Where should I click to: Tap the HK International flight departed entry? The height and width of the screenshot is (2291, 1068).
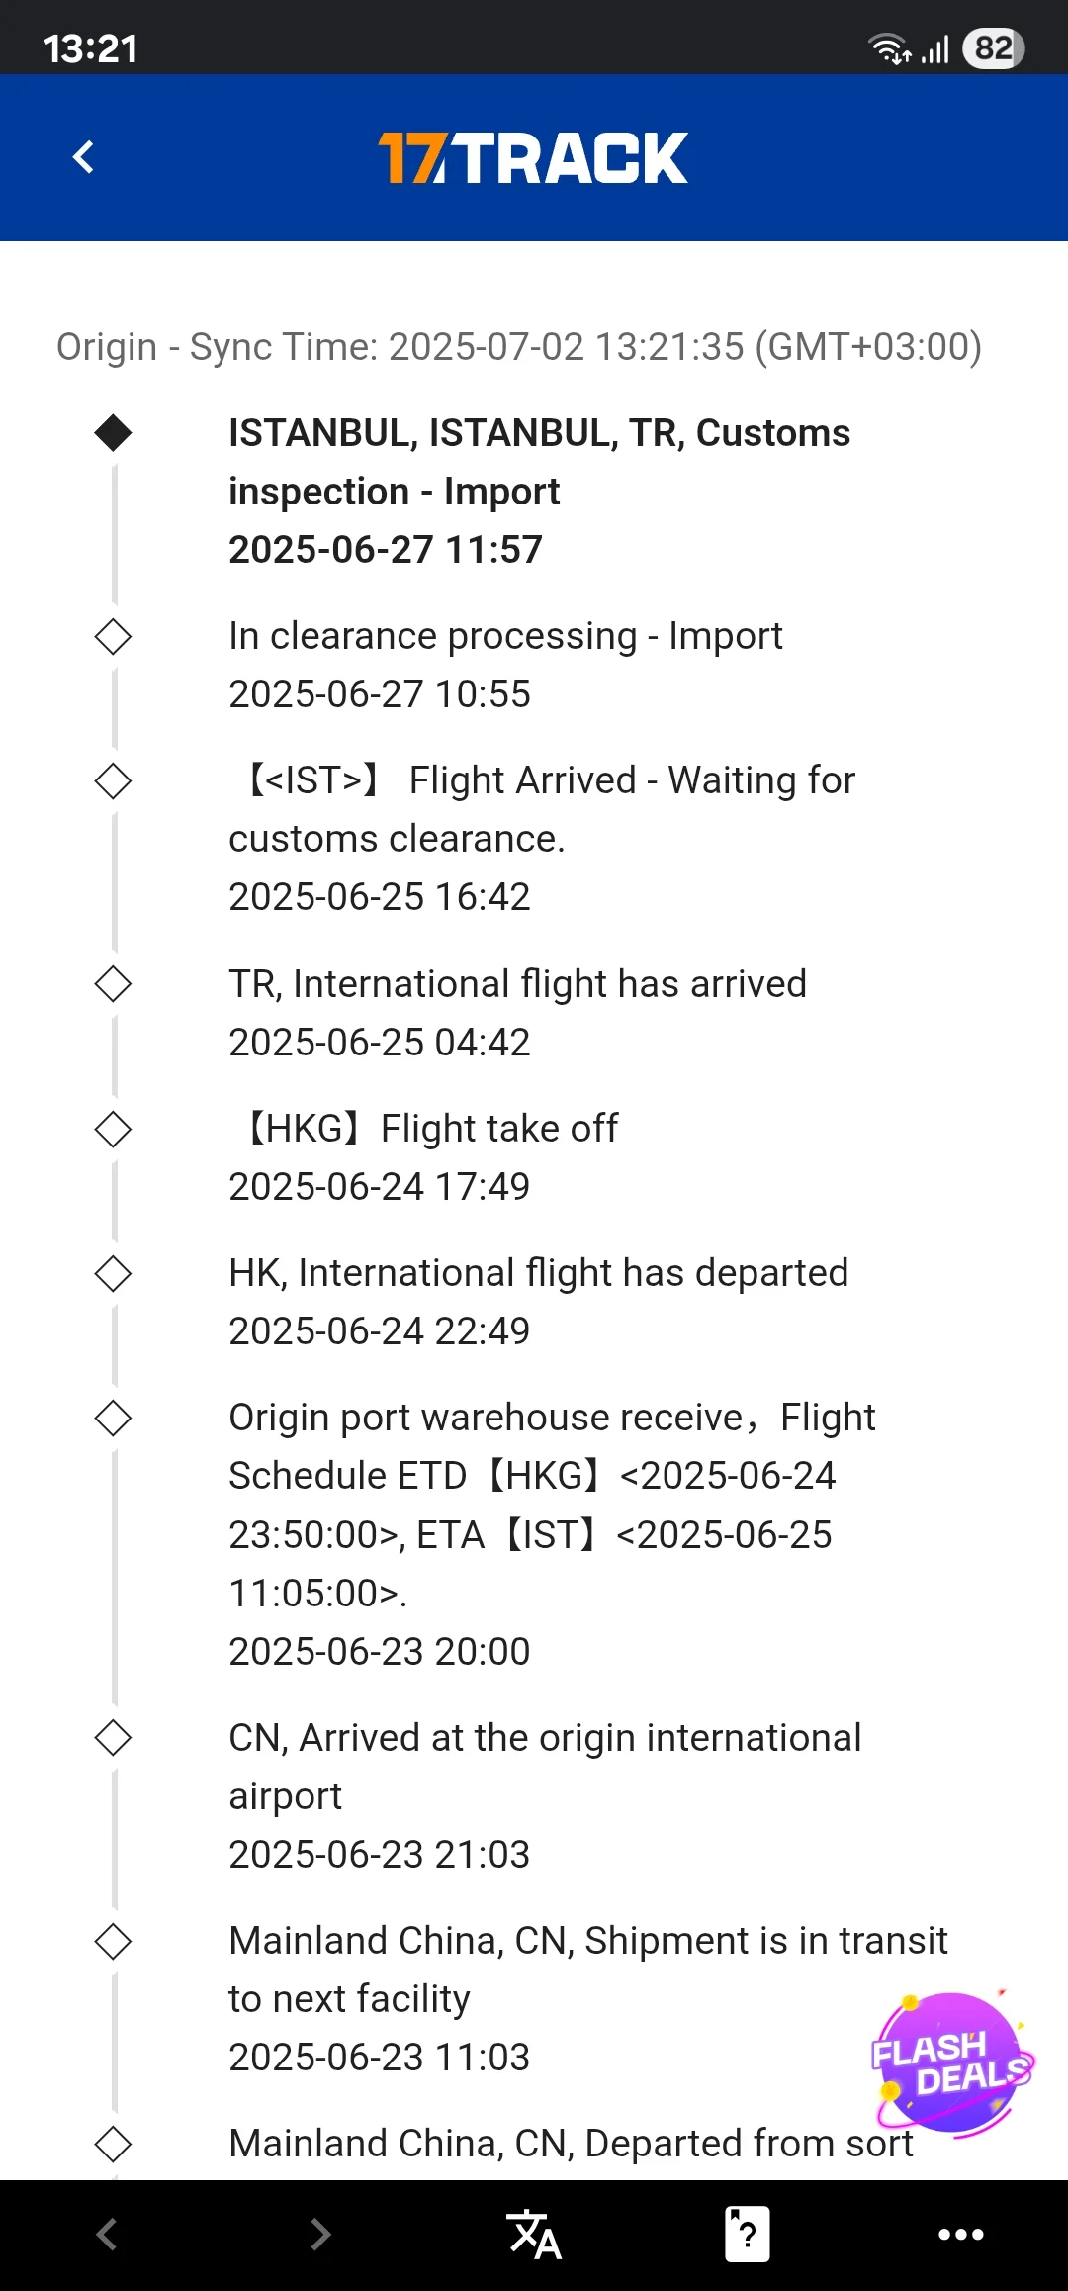click(x=538, y=1301)
